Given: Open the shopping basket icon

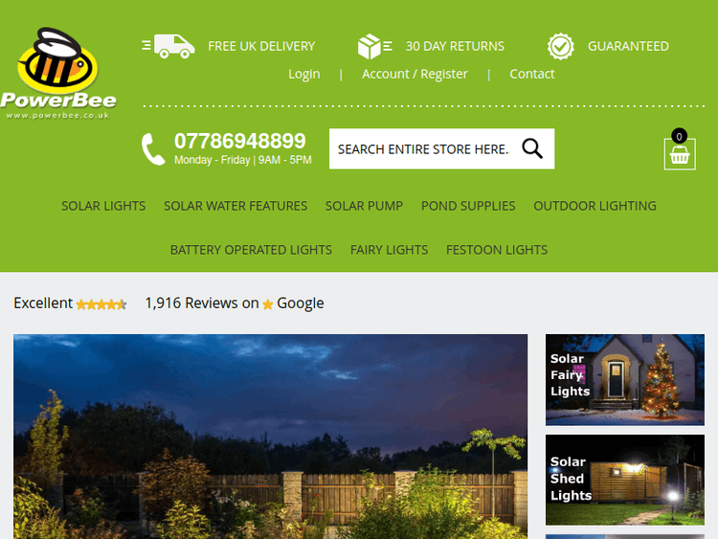Looking at the screenshot, I should [x=680, y=149].
